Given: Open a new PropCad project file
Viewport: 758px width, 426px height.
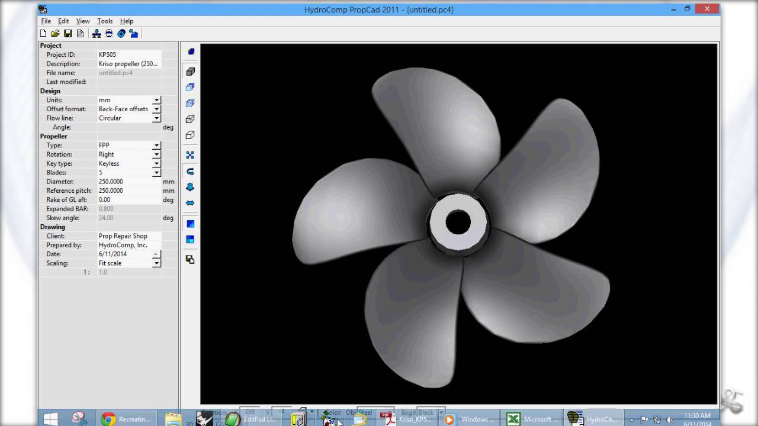Looking at the screenshot, I should tap(43, 33).
